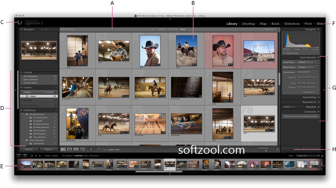The image size is (336, 188).
Task: Add keyword with Keyword List plus icon
Action: coord(283,102)
